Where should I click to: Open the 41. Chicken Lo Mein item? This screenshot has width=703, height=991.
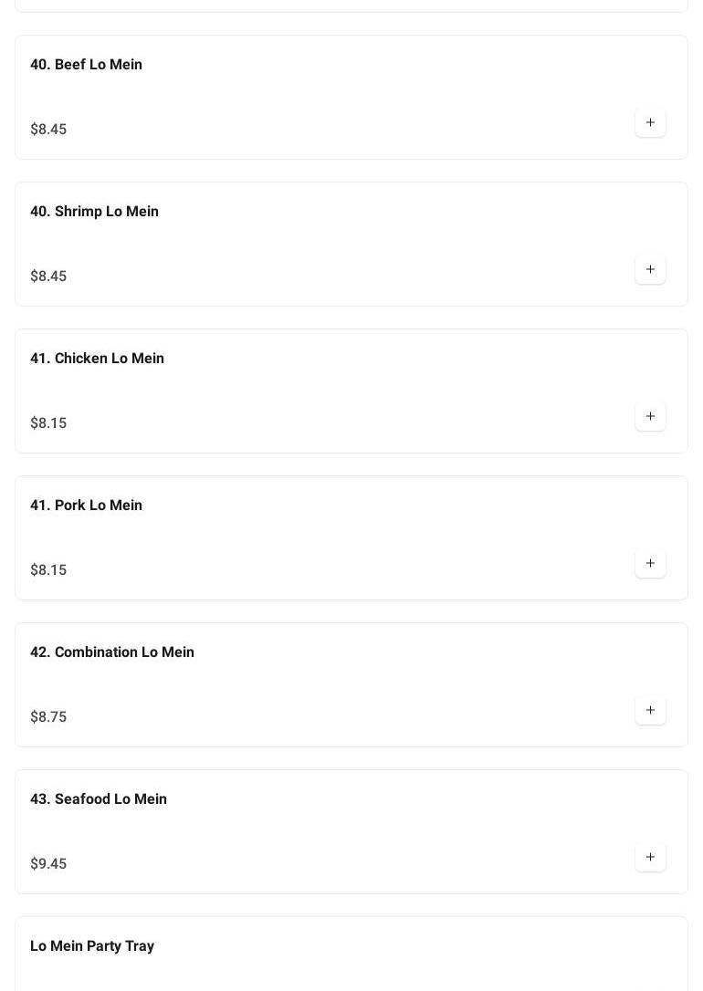pos(97,359)
